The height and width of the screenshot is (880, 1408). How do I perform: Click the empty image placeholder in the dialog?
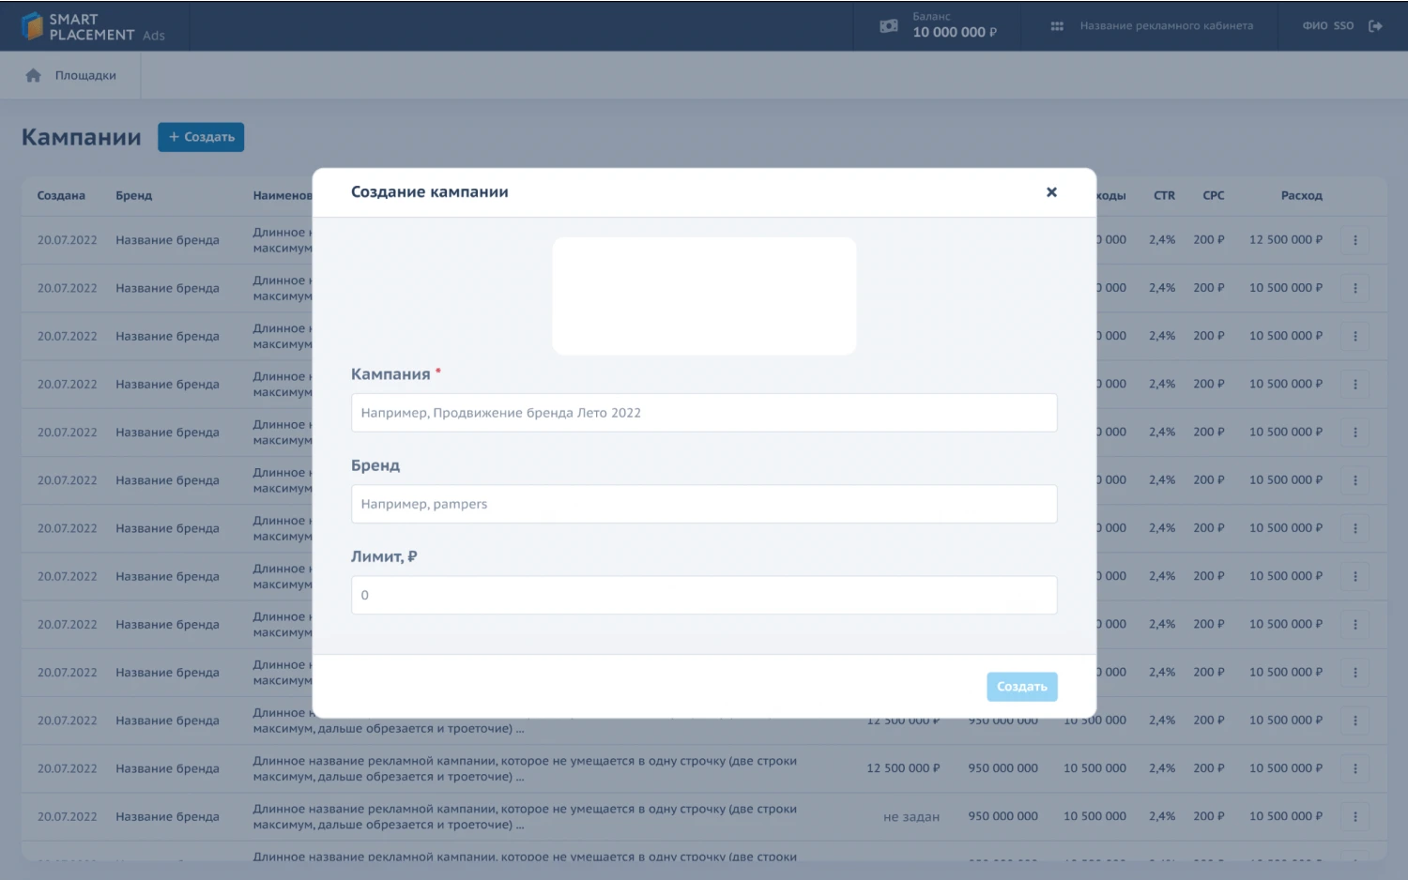(704, 296)
